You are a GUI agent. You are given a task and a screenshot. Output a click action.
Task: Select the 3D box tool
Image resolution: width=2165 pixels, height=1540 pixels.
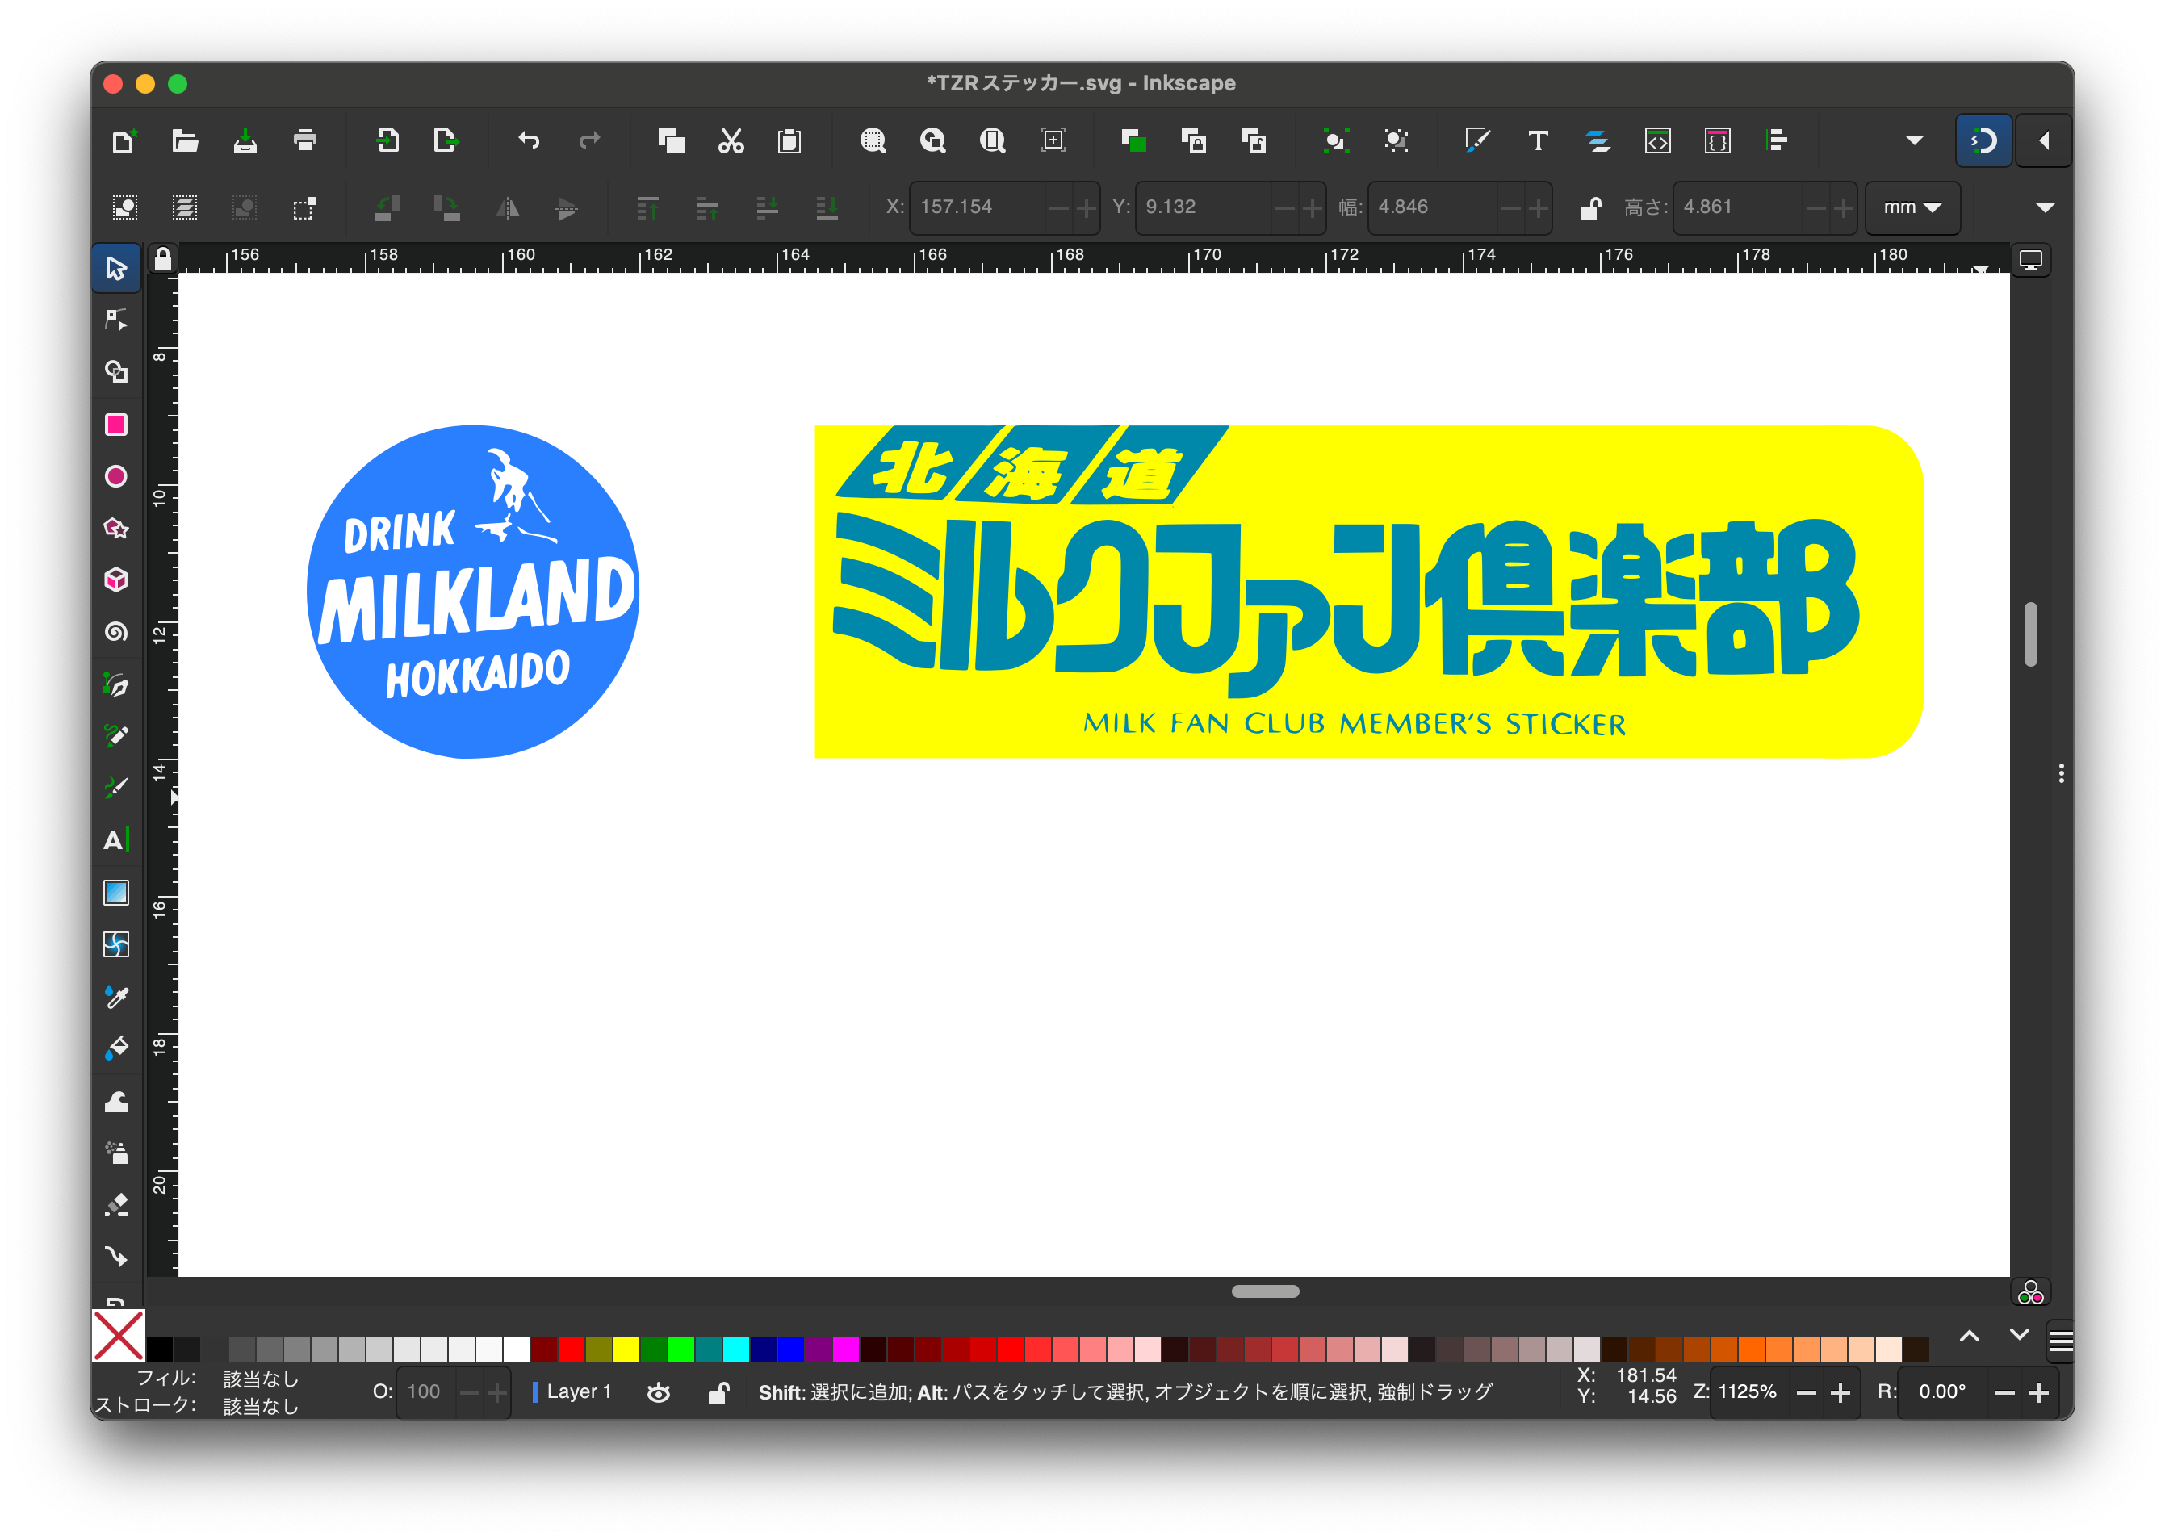click(116, 580)
